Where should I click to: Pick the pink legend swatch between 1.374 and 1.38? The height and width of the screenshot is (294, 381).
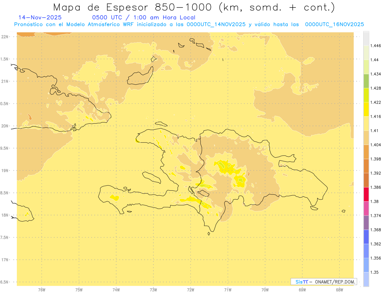(x=366, y=208)
